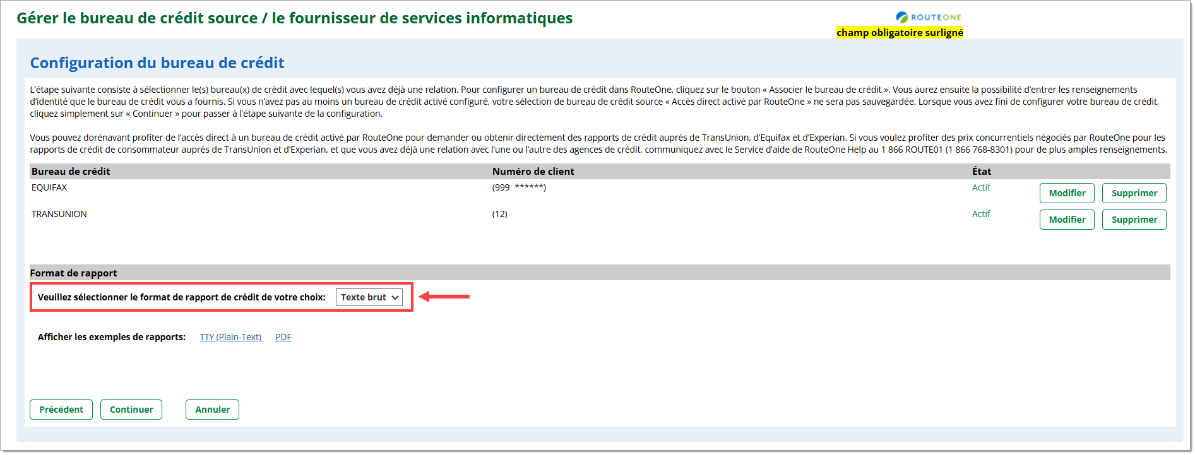Viewport: 1195px width, 455px height.
Task: Click the Configuration du bureau de crédit heading
Action: point(157,63)
